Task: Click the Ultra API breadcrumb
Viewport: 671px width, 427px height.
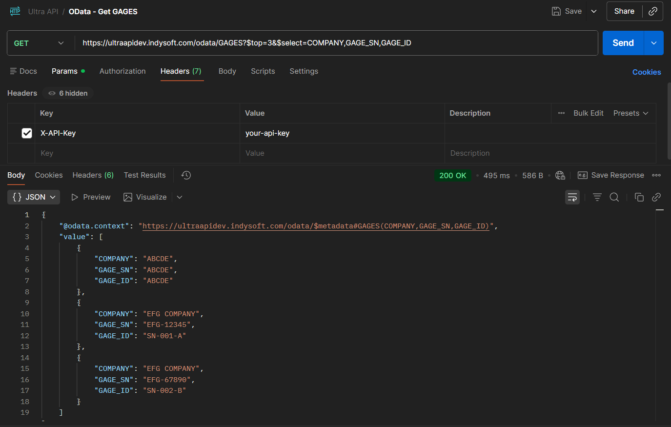Action: coord(43,11)
